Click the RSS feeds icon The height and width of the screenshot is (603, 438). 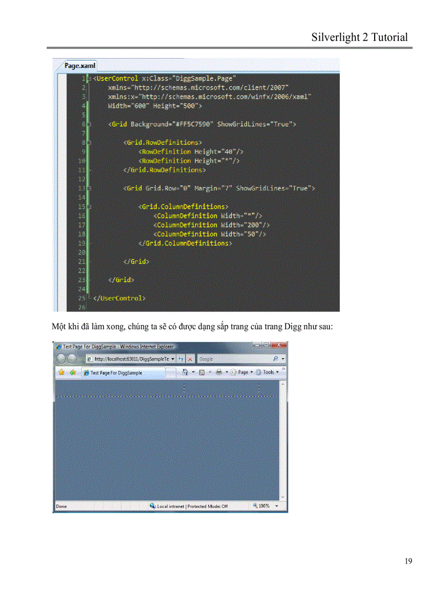202,372
